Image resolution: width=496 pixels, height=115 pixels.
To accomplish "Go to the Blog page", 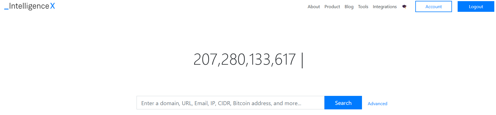I will (x=349, y=6).
